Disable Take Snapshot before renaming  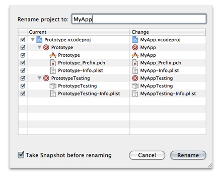point(21,155)
